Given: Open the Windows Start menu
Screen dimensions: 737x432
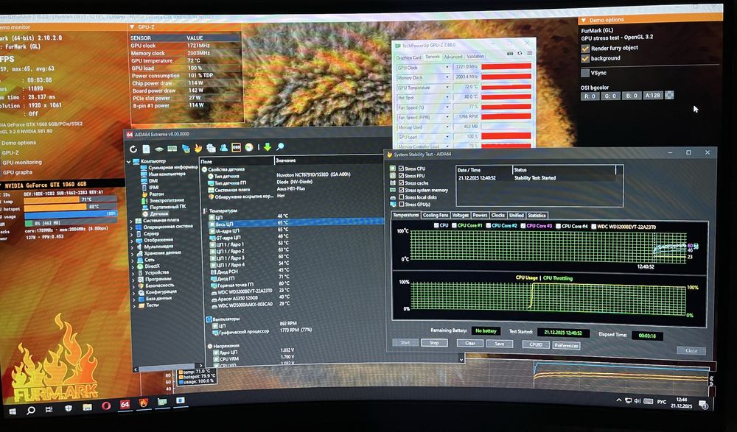Looking at the screenshot, I should [13, 411].
